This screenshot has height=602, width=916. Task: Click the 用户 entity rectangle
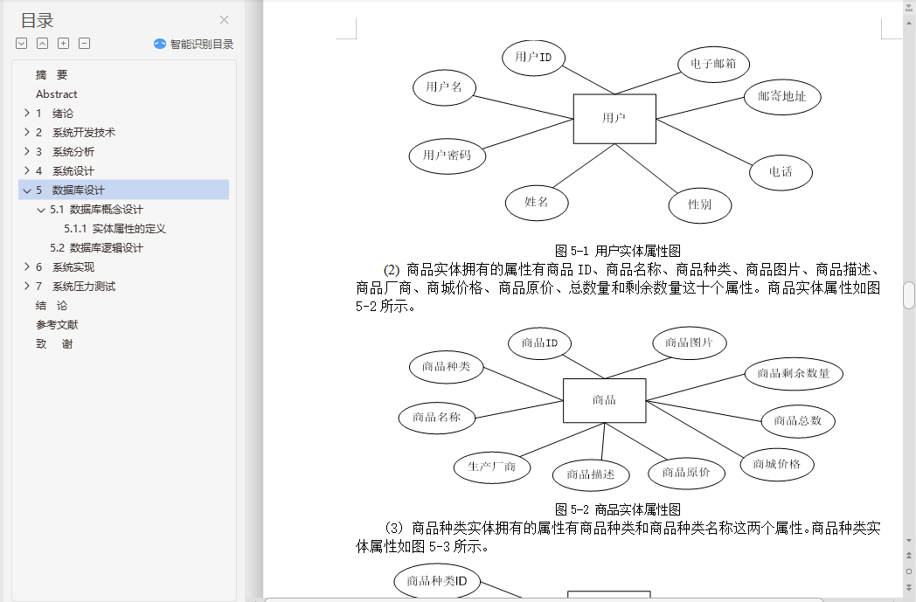click(614, 119)
